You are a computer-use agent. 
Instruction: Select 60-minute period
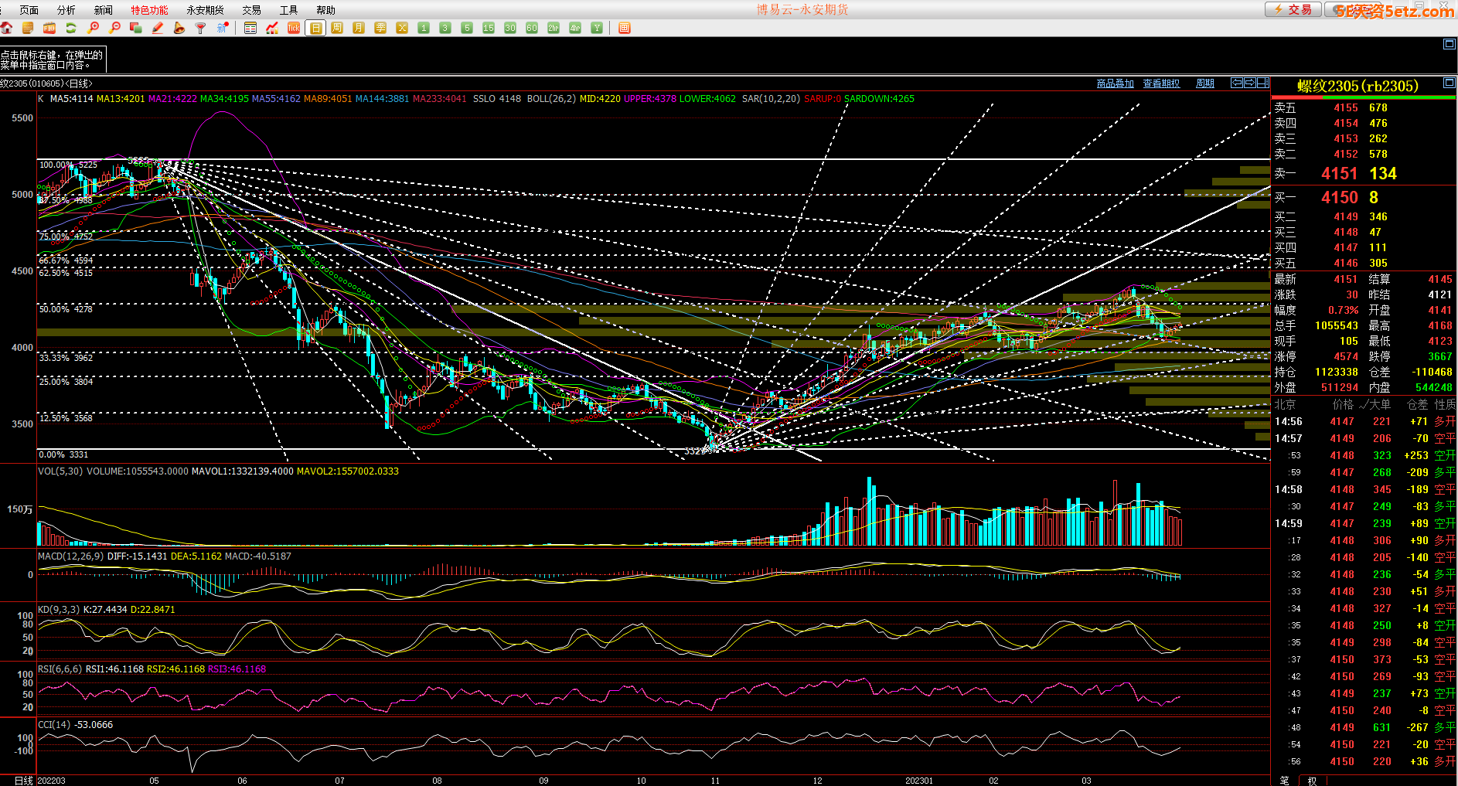(532, 28)
